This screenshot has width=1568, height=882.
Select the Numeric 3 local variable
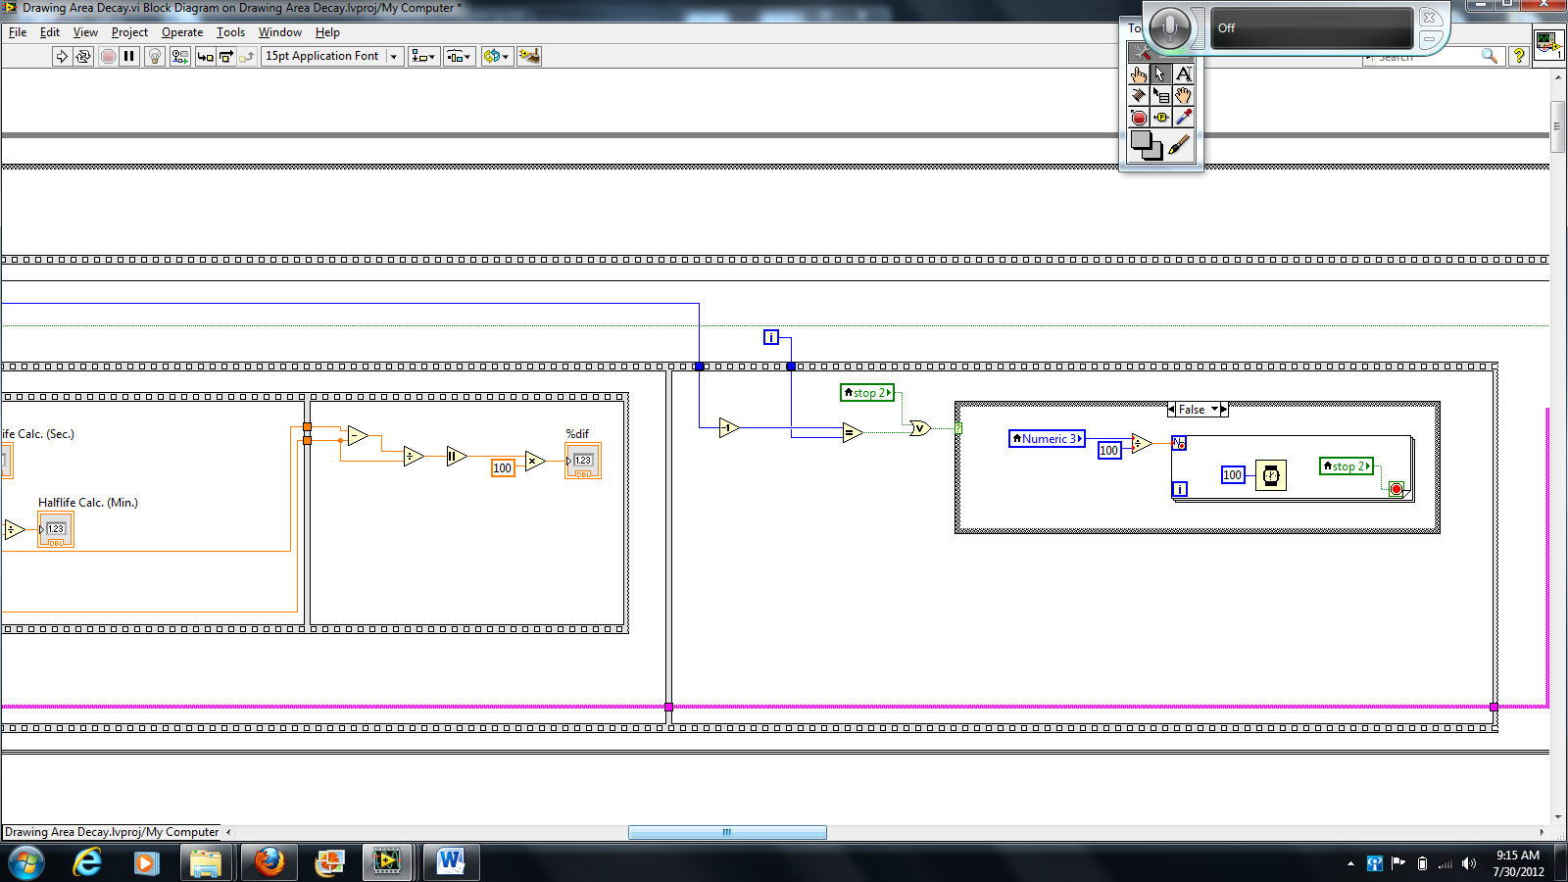click(1047, 439)
